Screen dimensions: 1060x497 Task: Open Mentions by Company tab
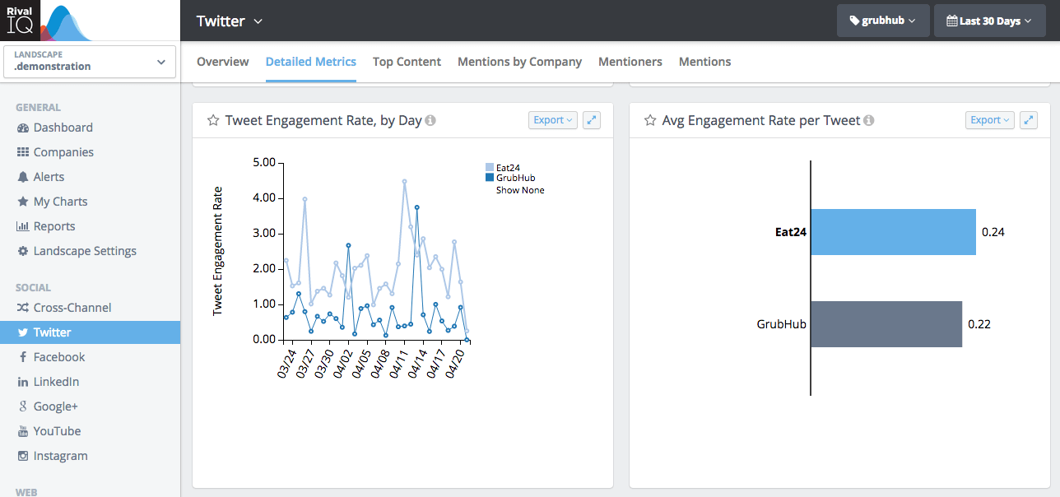[519, 62]
